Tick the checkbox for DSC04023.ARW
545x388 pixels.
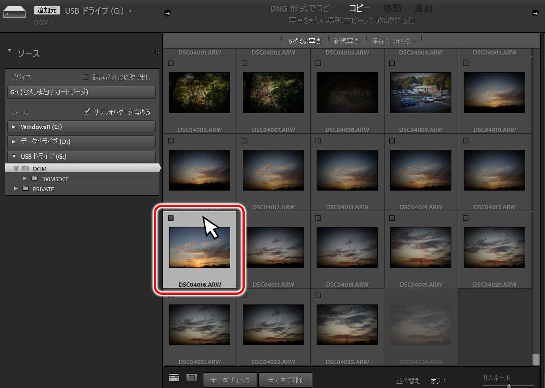click(318, 295)
